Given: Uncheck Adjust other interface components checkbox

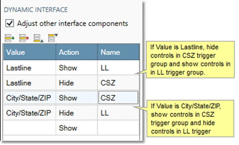Looking at the screenshot, I should click(10, 23).
